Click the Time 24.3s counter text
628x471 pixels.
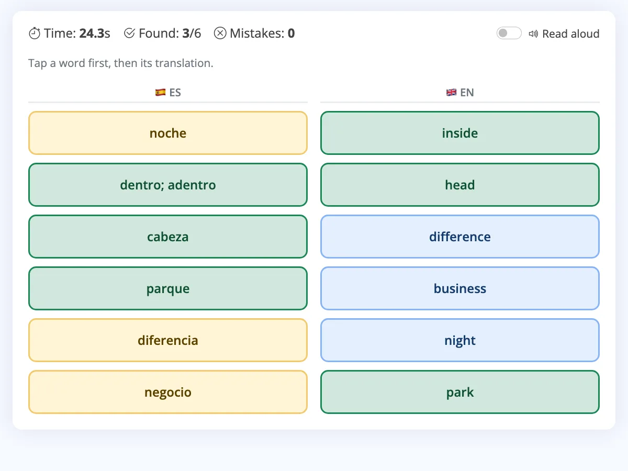[x=77, y=33]
